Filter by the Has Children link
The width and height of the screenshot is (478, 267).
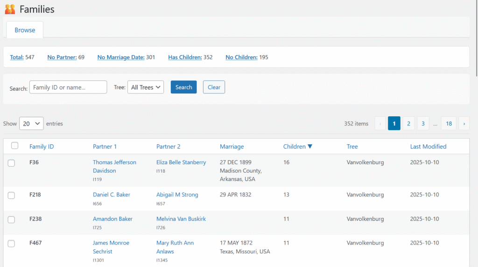(x=185, y=57)
